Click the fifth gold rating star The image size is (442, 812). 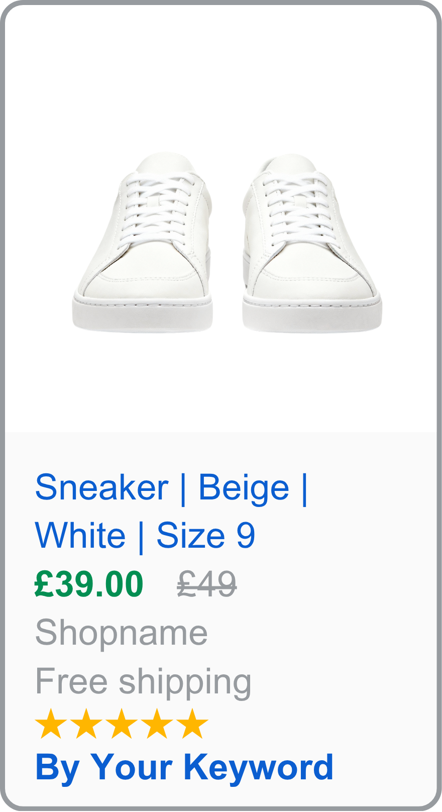click(192, 724)
